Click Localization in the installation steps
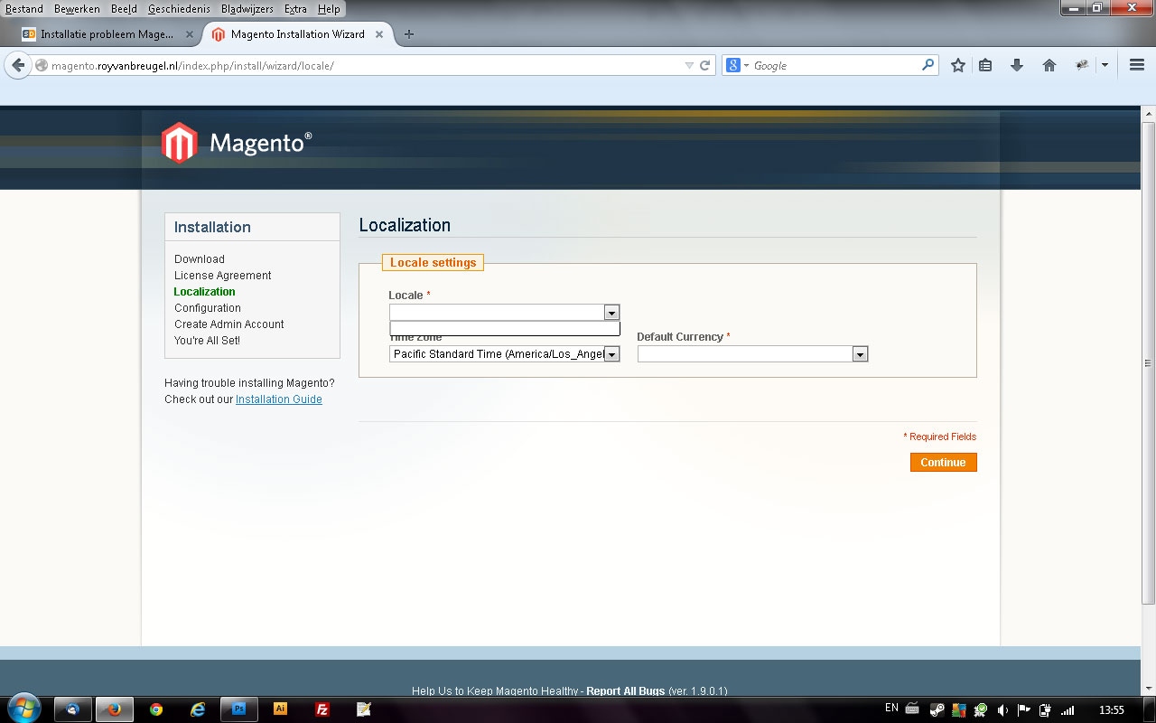Image resolution: width=1156 pixels, height=723 pixels. (204, 292)
